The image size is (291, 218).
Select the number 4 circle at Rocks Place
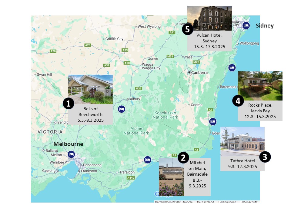pos(238,101)
